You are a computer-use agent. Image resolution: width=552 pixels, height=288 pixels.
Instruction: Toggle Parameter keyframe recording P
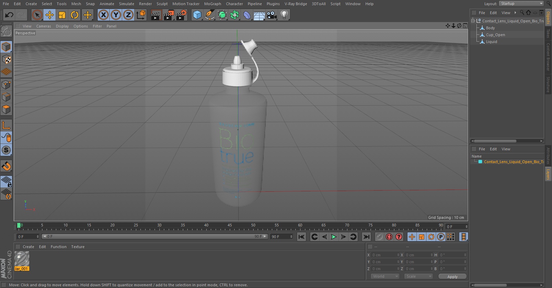point(441,237)
